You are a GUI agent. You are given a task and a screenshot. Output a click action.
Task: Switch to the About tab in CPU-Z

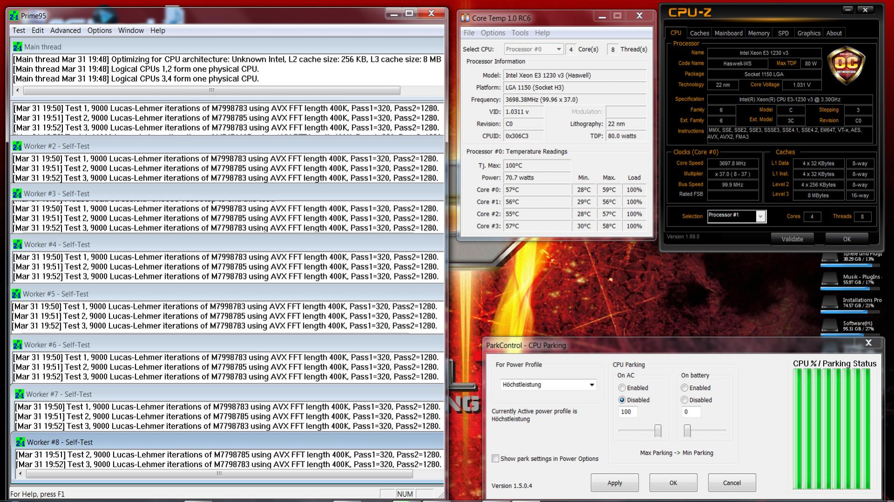click(x=834, y=33)
